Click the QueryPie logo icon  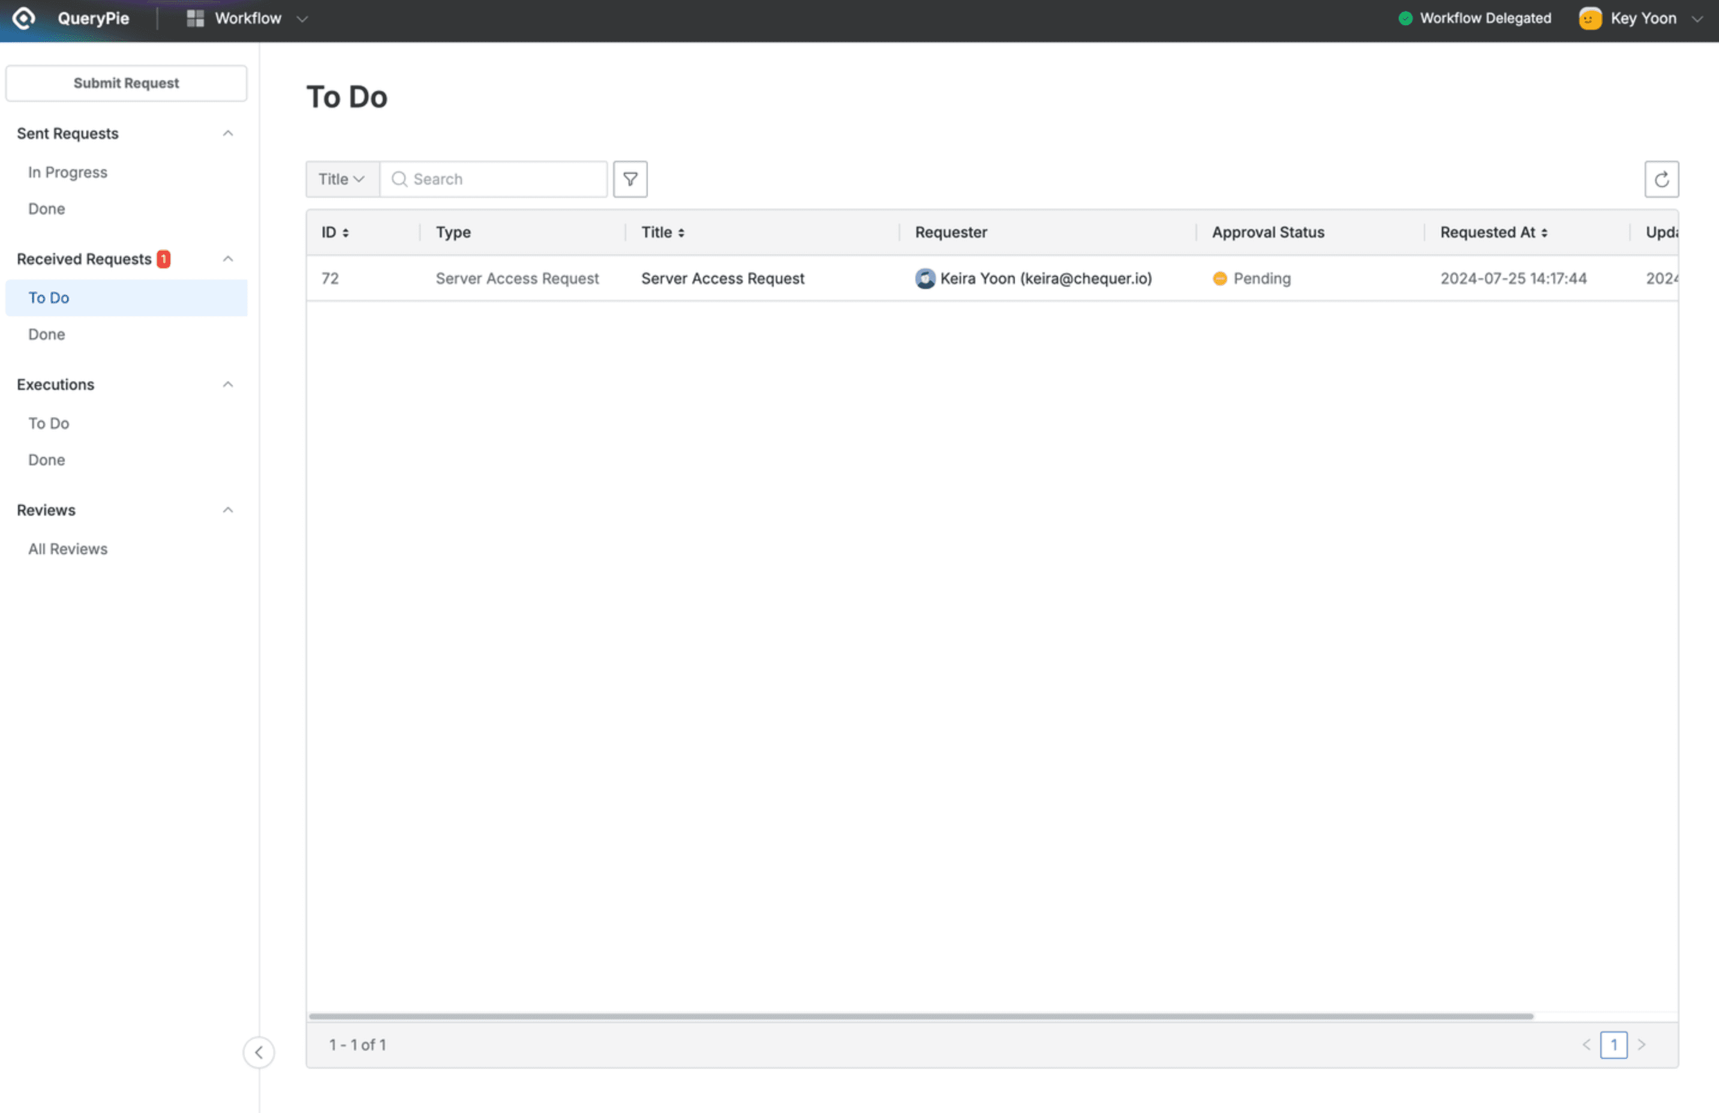pyautogui.click(x=24, y=18)
